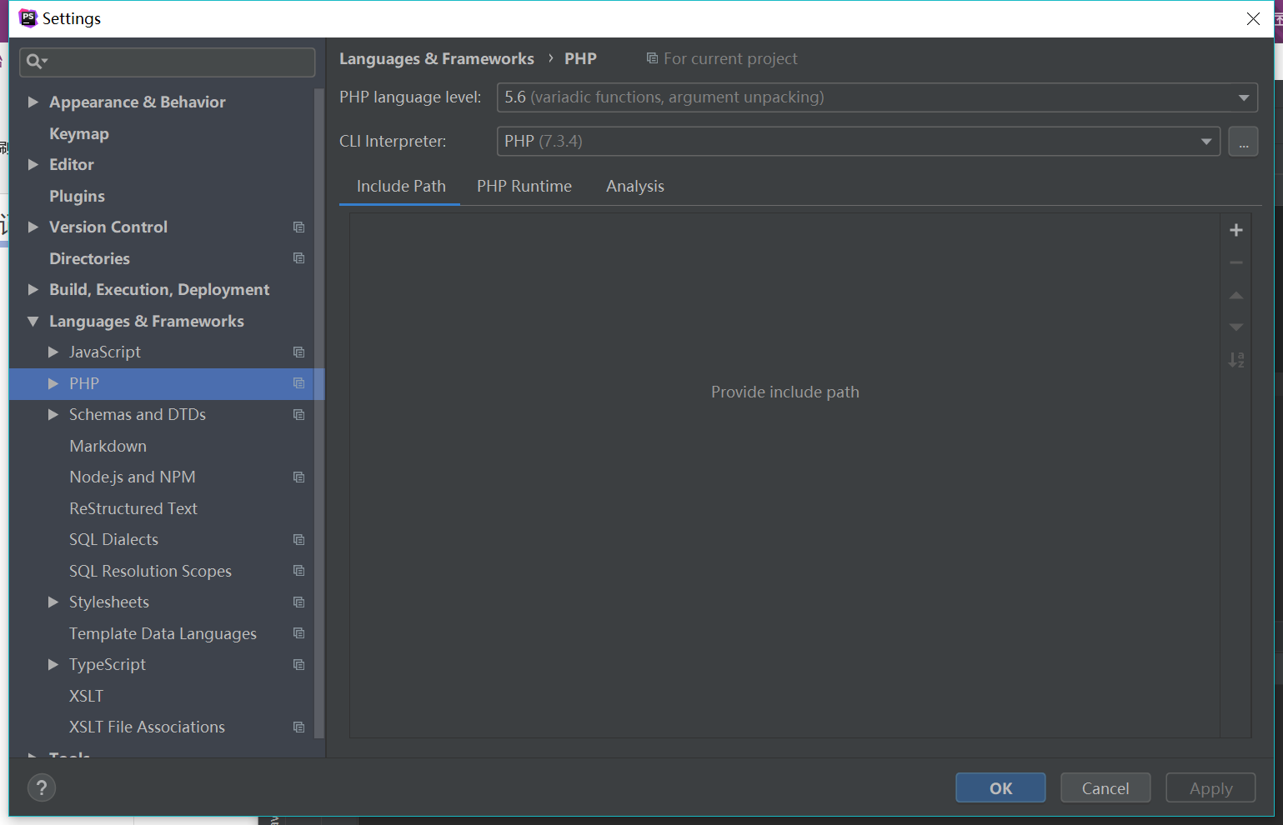The width and height of the screenshot is (1283, 825).
Task: Select ReStructured Text settings
Action: [133, 508]
